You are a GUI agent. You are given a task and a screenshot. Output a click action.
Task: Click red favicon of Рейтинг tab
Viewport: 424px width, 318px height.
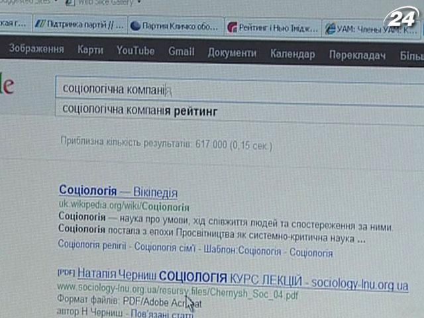pos(232,27)
